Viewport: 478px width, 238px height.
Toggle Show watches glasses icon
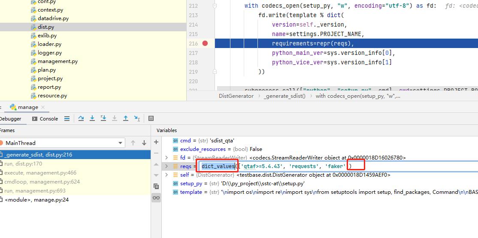coord(156,198)
